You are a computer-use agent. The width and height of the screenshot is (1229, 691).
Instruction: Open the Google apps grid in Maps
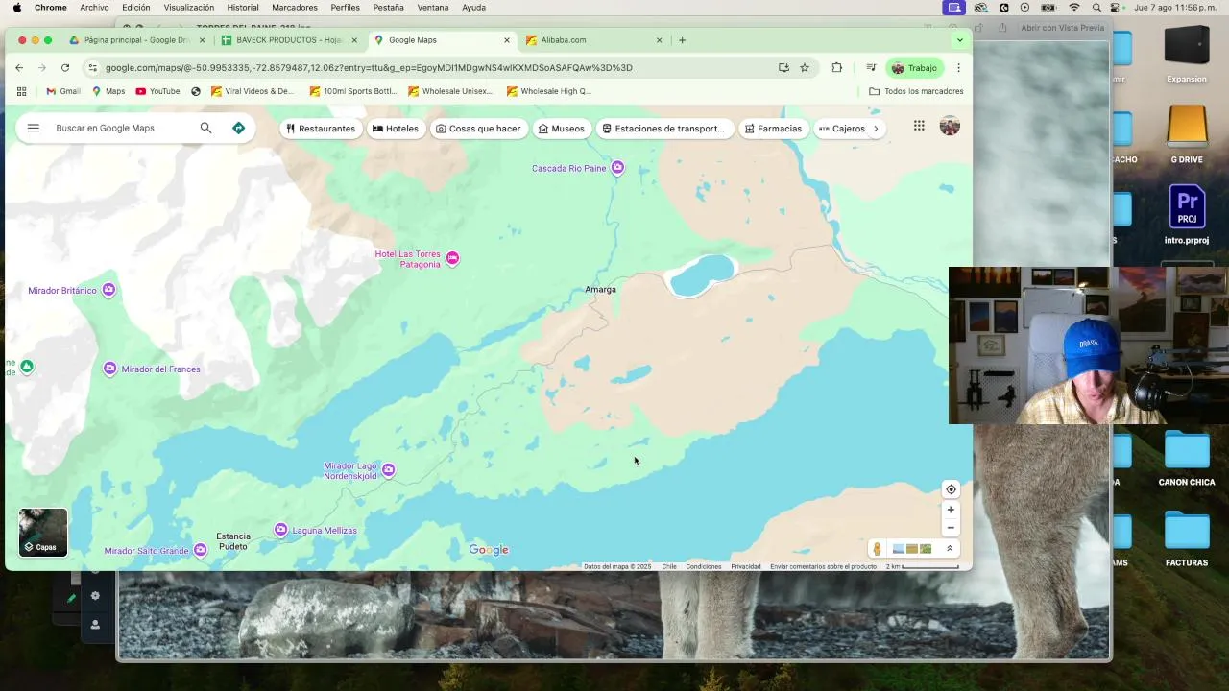tap(919, 126)
